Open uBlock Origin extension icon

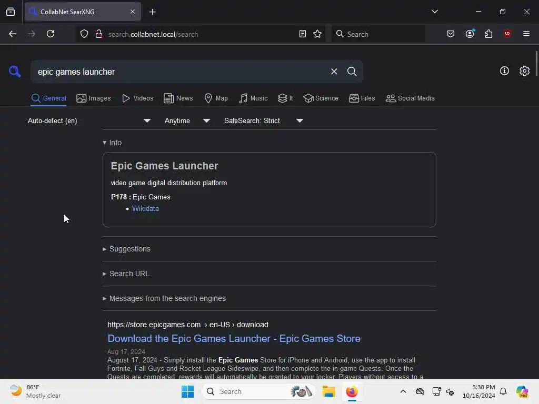pyautogui.click(x=507, y=34)
